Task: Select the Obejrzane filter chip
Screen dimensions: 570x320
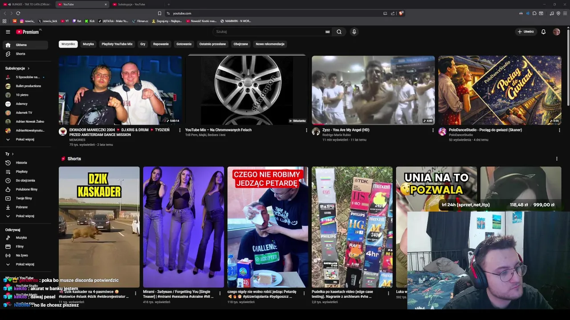Action: pos(240,44)
